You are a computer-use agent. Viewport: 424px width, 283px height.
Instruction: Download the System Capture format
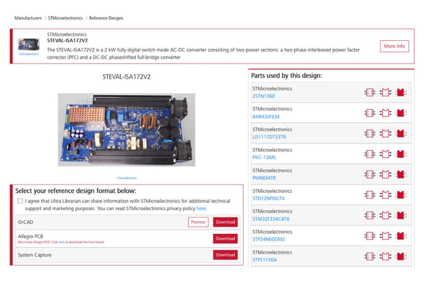(225, 255)
